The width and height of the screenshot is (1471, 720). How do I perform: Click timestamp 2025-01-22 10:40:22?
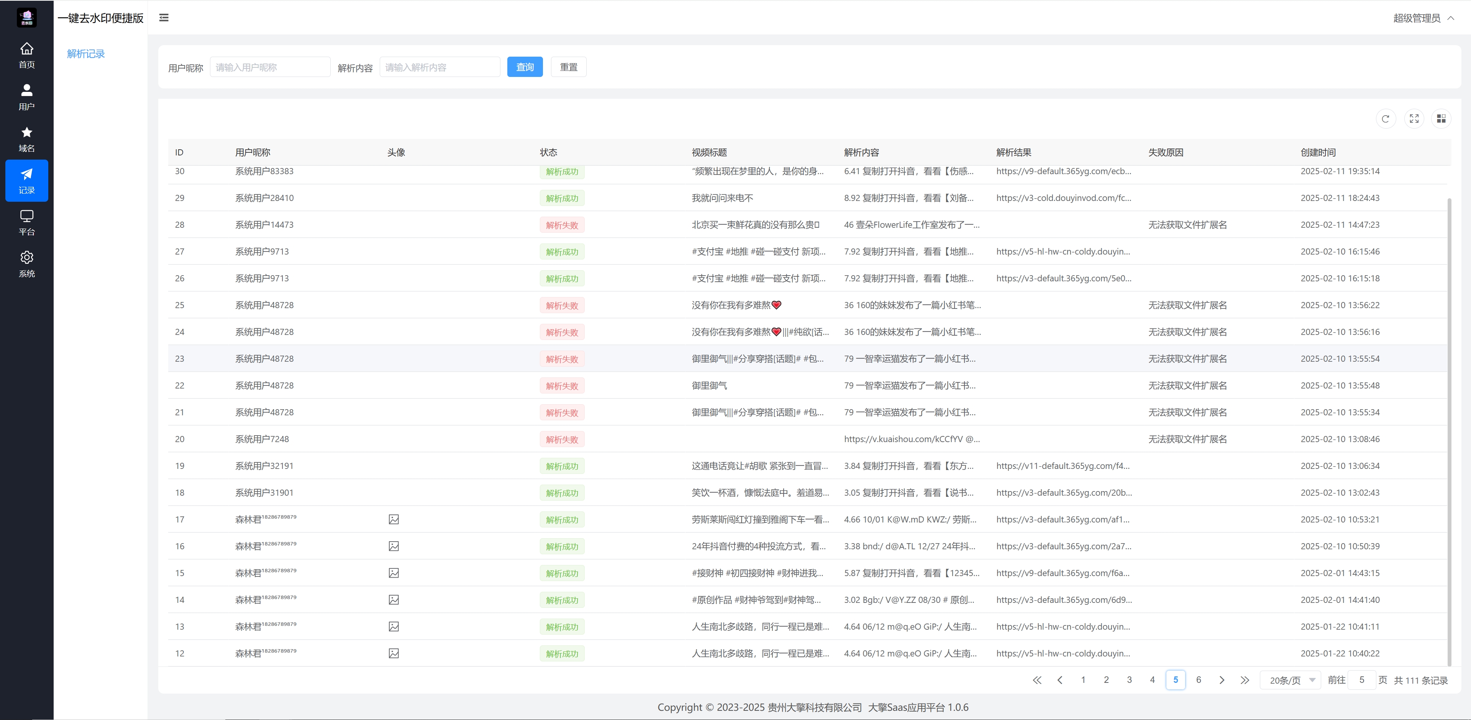1340,653
